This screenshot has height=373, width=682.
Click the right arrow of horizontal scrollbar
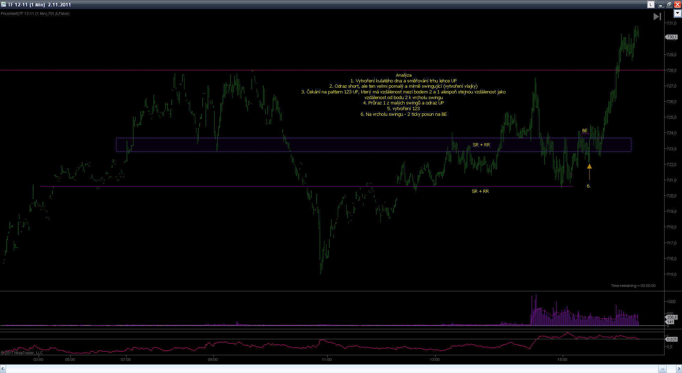(x=679, y=369)
